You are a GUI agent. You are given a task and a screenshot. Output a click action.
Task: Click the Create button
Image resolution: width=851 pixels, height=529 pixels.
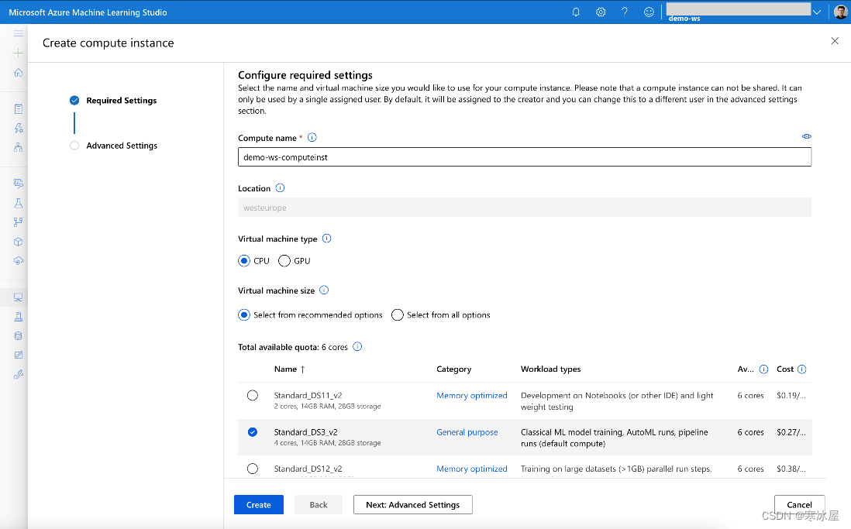coord(258,504)
